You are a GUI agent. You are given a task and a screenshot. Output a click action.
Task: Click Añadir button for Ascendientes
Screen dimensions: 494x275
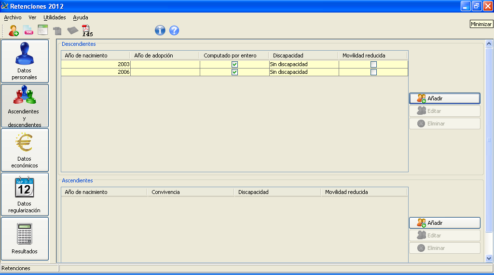click(x=444, y=223)
